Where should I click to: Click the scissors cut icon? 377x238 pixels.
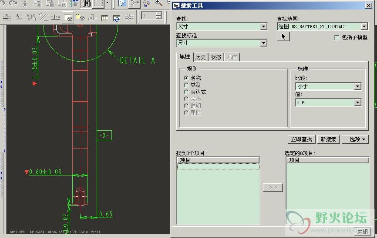point(25,3)
